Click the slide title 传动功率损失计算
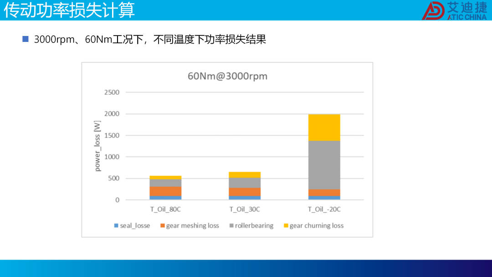The width and height of the screenshot is (492, 277). point(69,10)
